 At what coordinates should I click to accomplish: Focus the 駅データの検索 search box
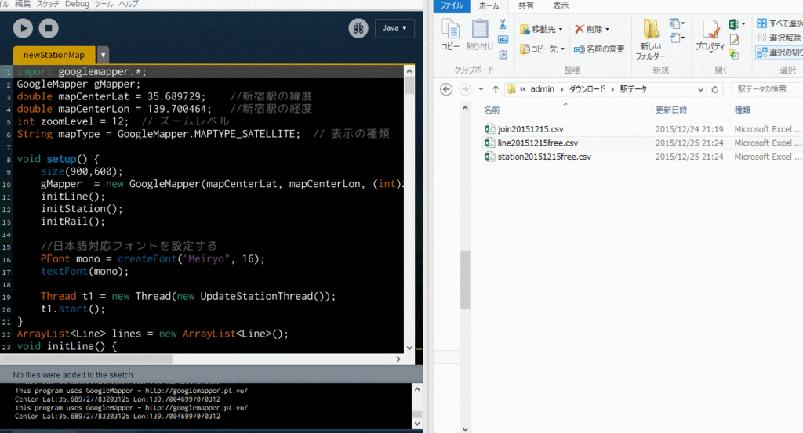pyautogui.click(x=767, y=89)
